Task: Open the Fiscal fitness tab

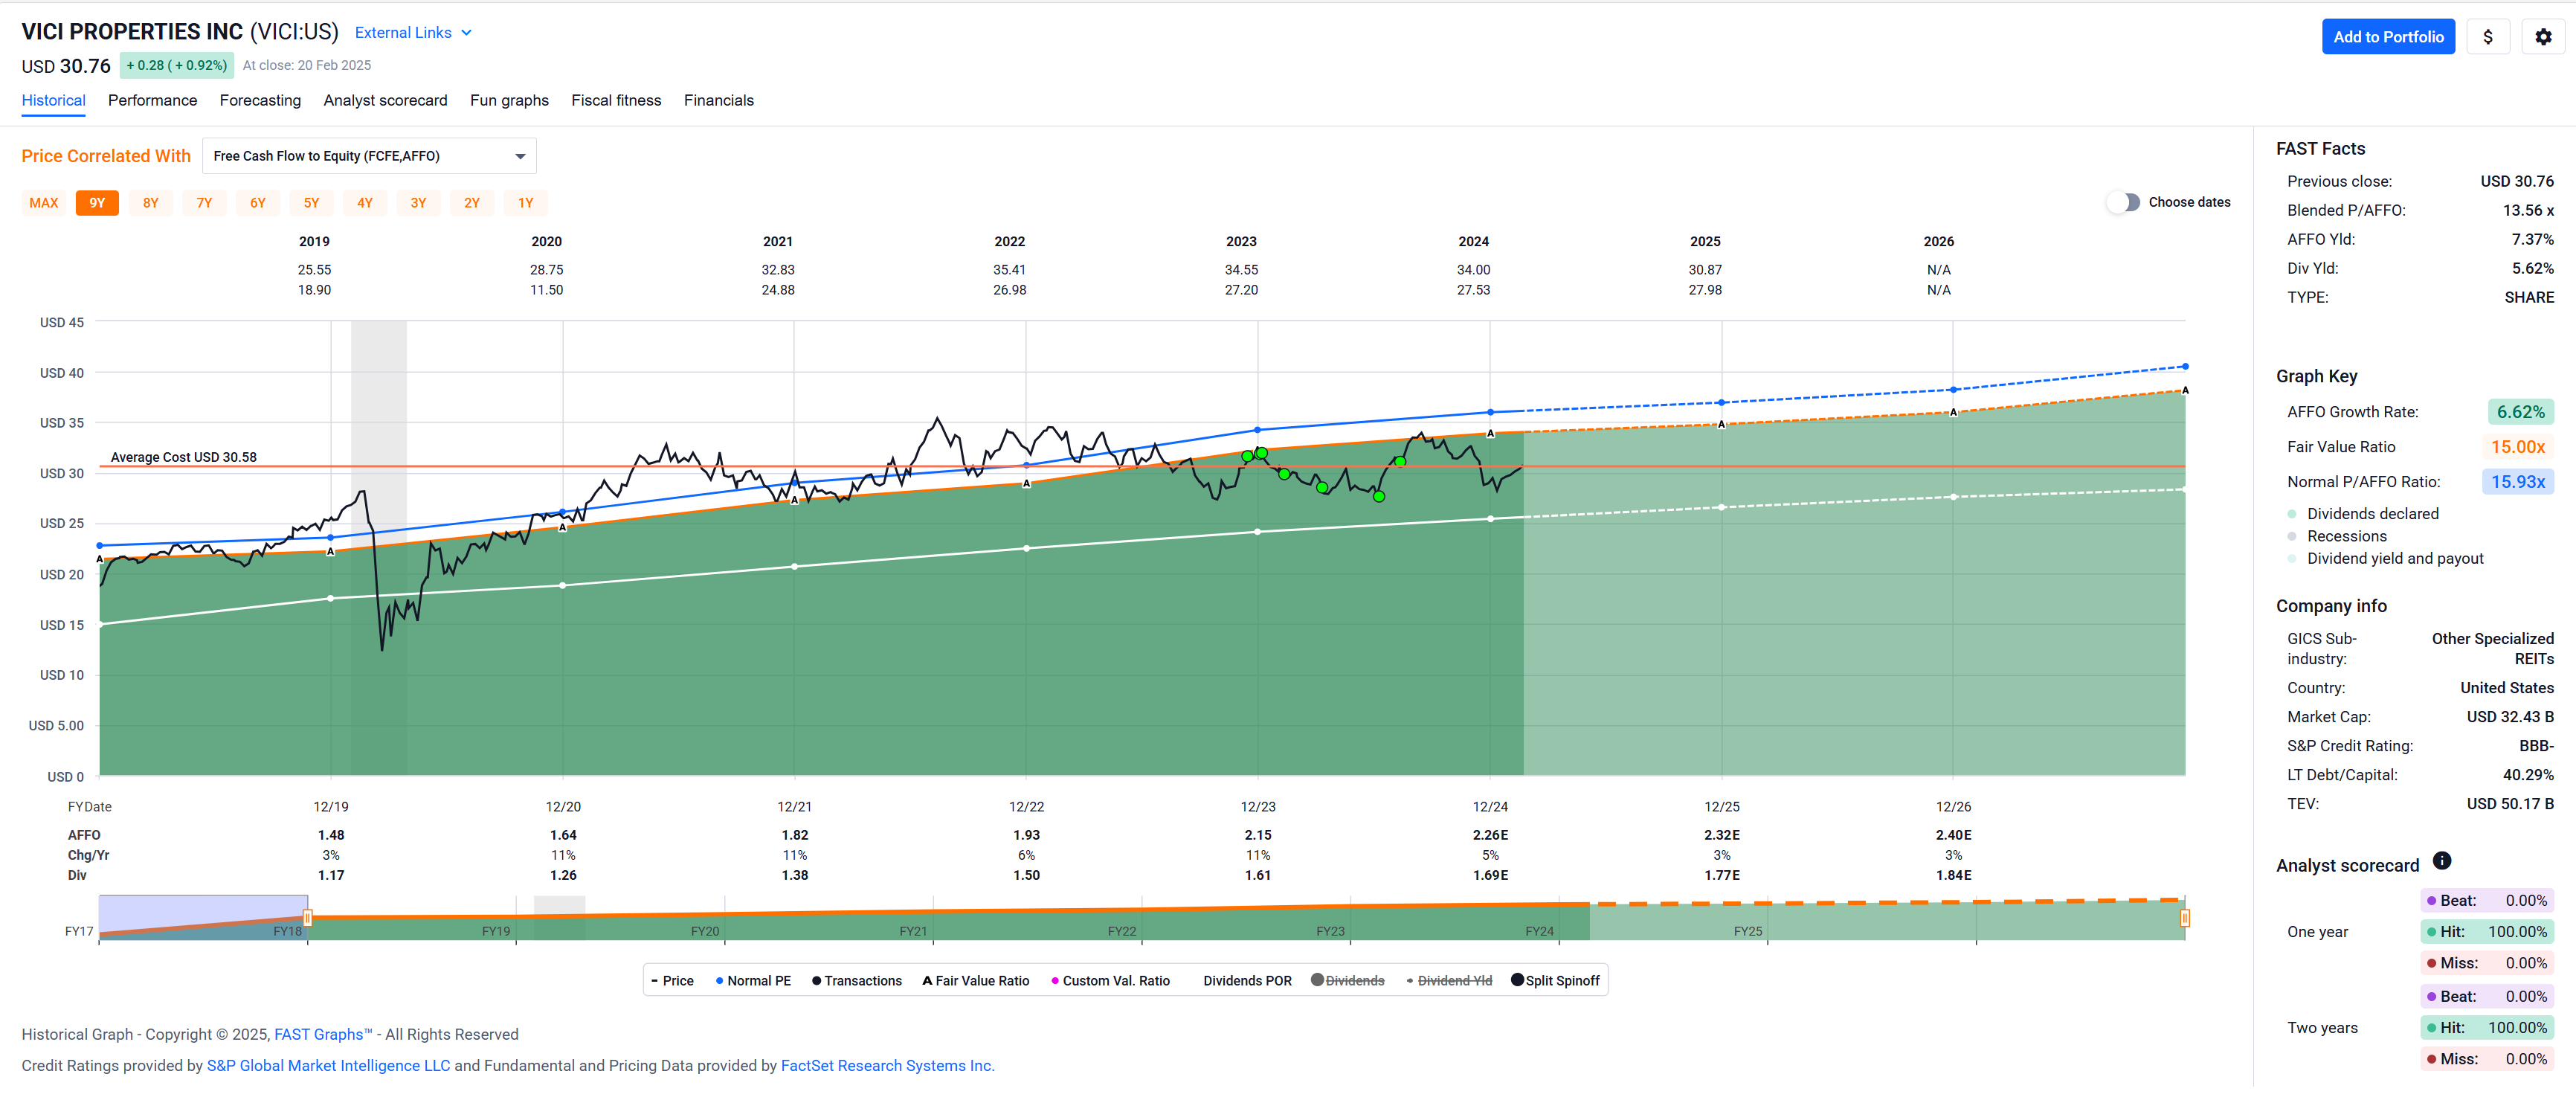Action: coord(616,100)
